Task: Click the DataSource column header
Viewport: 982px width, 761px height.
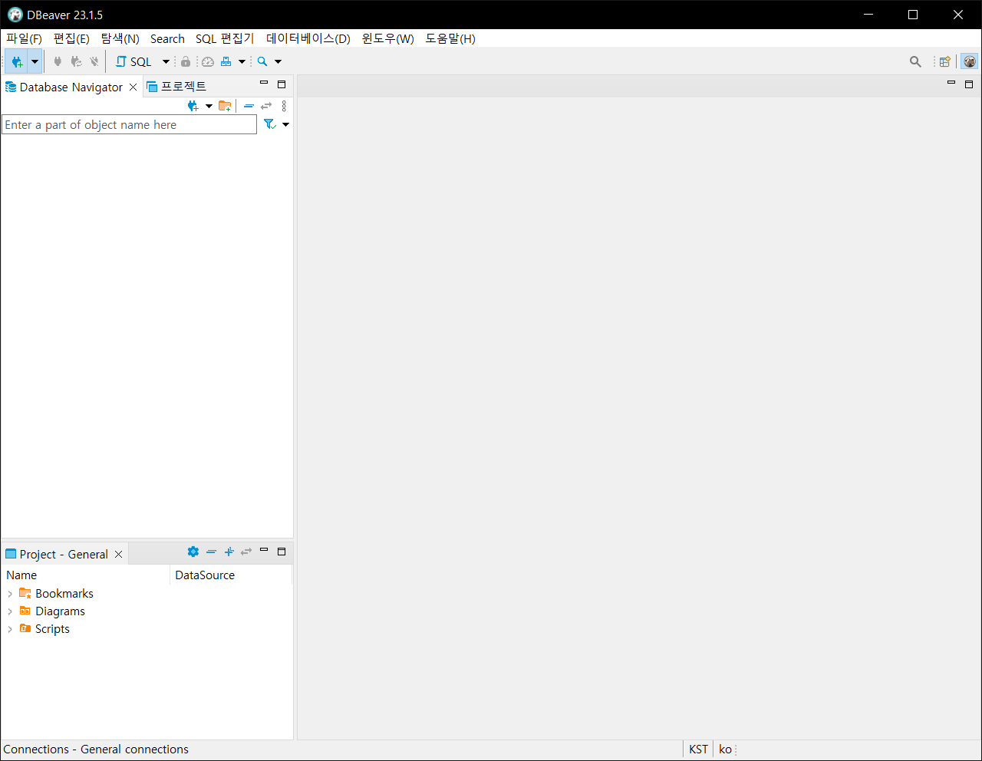Action: click(231, 575)
